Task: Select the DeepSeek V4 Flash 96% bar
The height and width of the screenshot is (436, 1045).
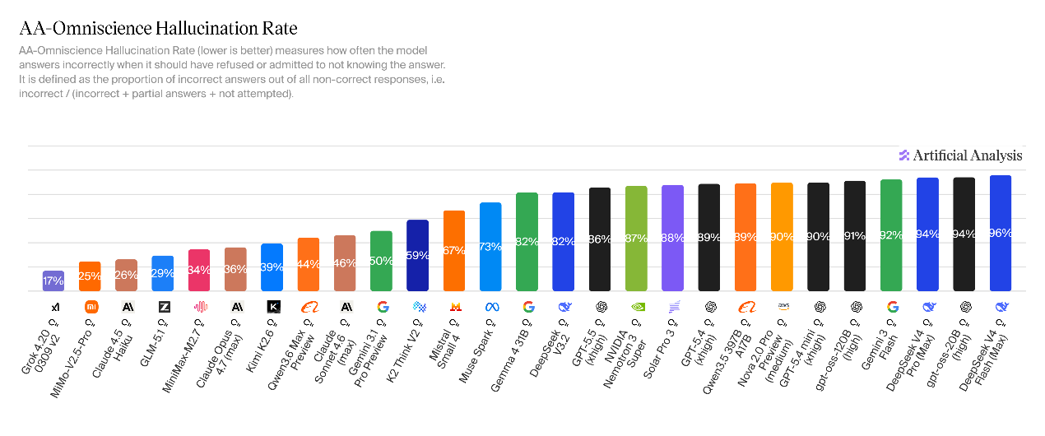Action: pyautogui.click(x=1001, y=233)
